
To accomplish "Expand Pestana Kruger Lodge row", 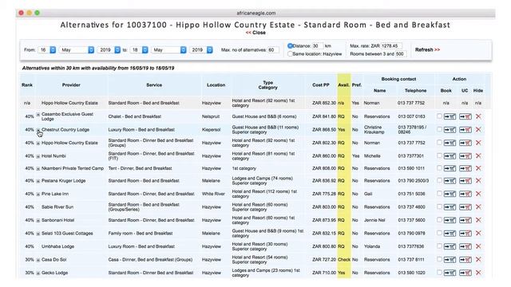I will [x=38, y=181].
